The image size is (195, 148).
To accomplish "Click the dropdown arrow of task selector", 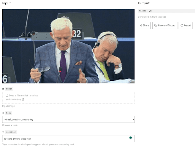I will tap(133, 119).
